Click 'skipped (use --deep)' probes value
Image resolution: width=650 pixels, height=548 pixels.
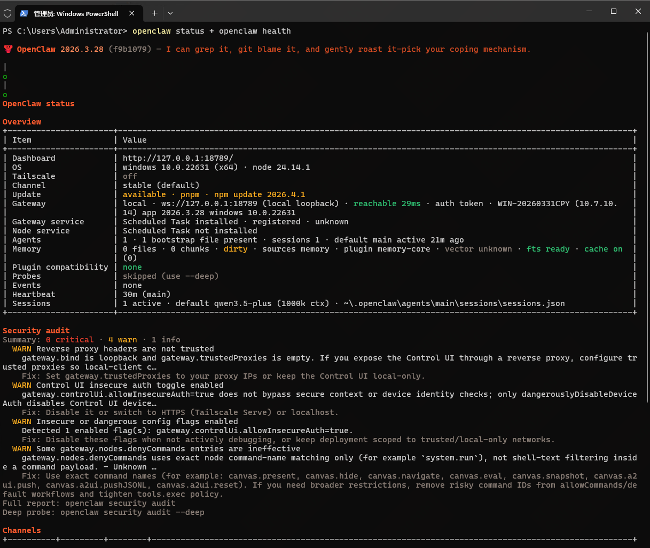click(171, 276)
